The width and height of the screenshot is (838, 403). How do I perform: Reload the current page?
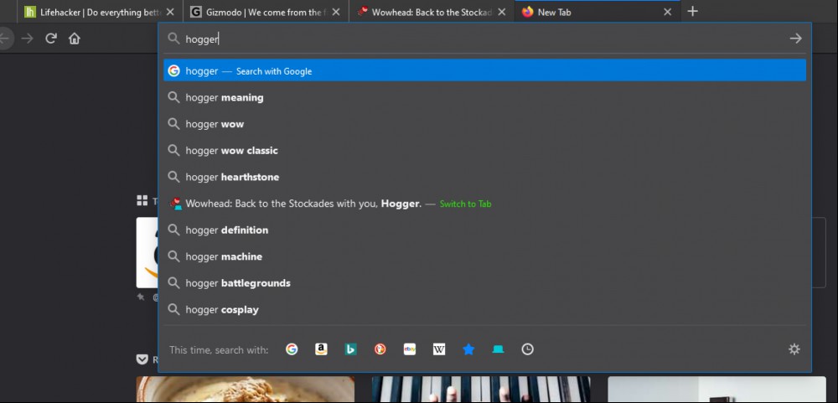pyautogui.click(x=51, y=39)
